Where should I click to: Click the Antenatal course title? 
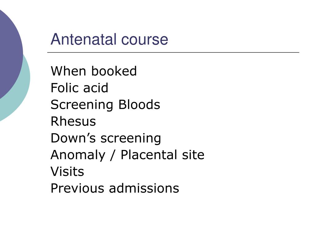(x=109, y=39)
